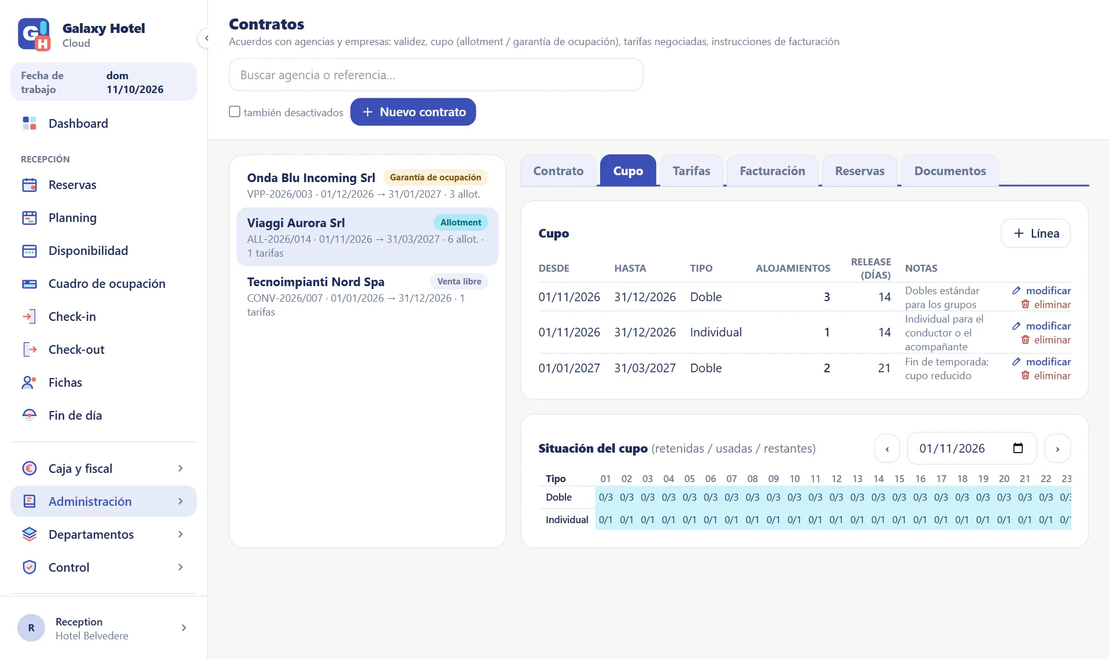The width and height of the screenshot is (1110, 659).
Task: Open the calendar picker icon in date field
Action: click(1018, 449)
